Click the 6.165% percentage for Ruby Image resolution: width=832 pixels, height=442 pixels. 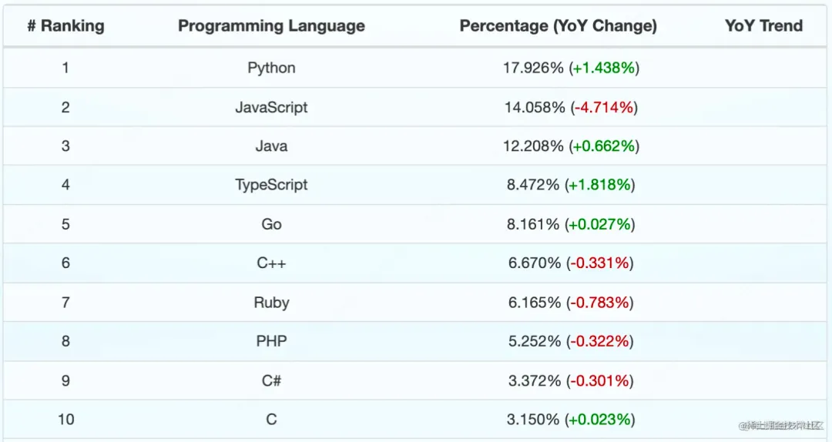pos(534,303)
